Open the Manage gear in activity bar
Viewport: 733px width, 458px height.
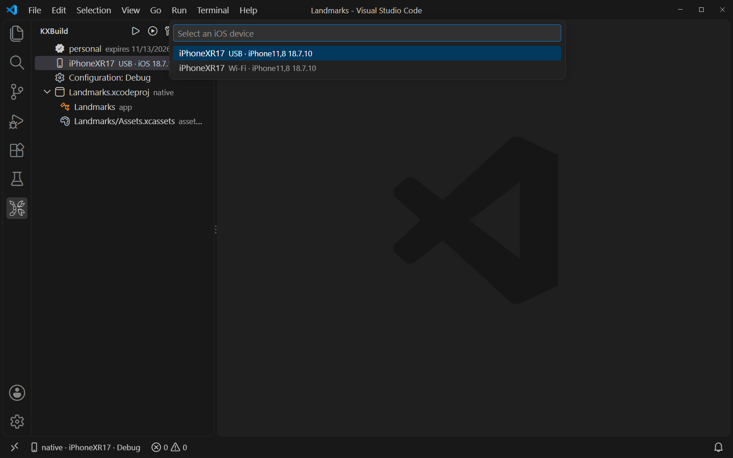point(17,421)
